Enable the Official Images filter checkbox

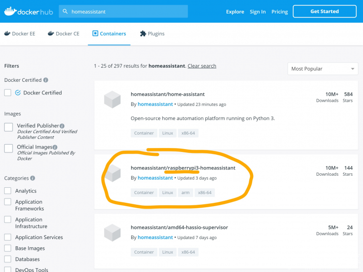point(9,149)
